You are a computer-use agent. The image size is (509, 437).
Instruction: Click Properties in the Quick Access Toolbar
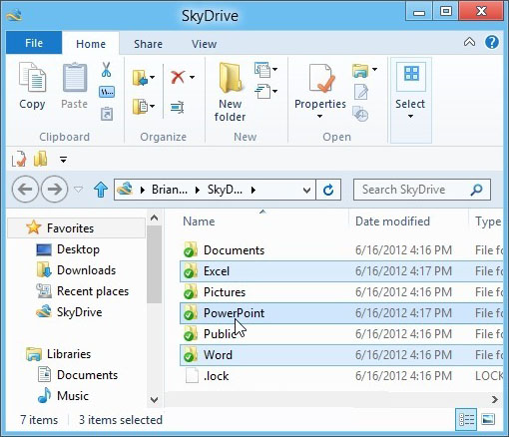click(x=19, y=159)
